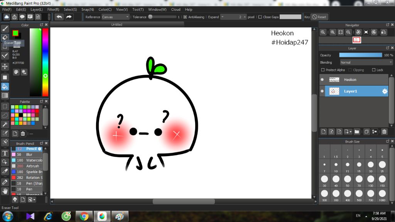Screen dimensions: 395x222
Task: Select the Watercolor brush
Action: tap(27, 160)
